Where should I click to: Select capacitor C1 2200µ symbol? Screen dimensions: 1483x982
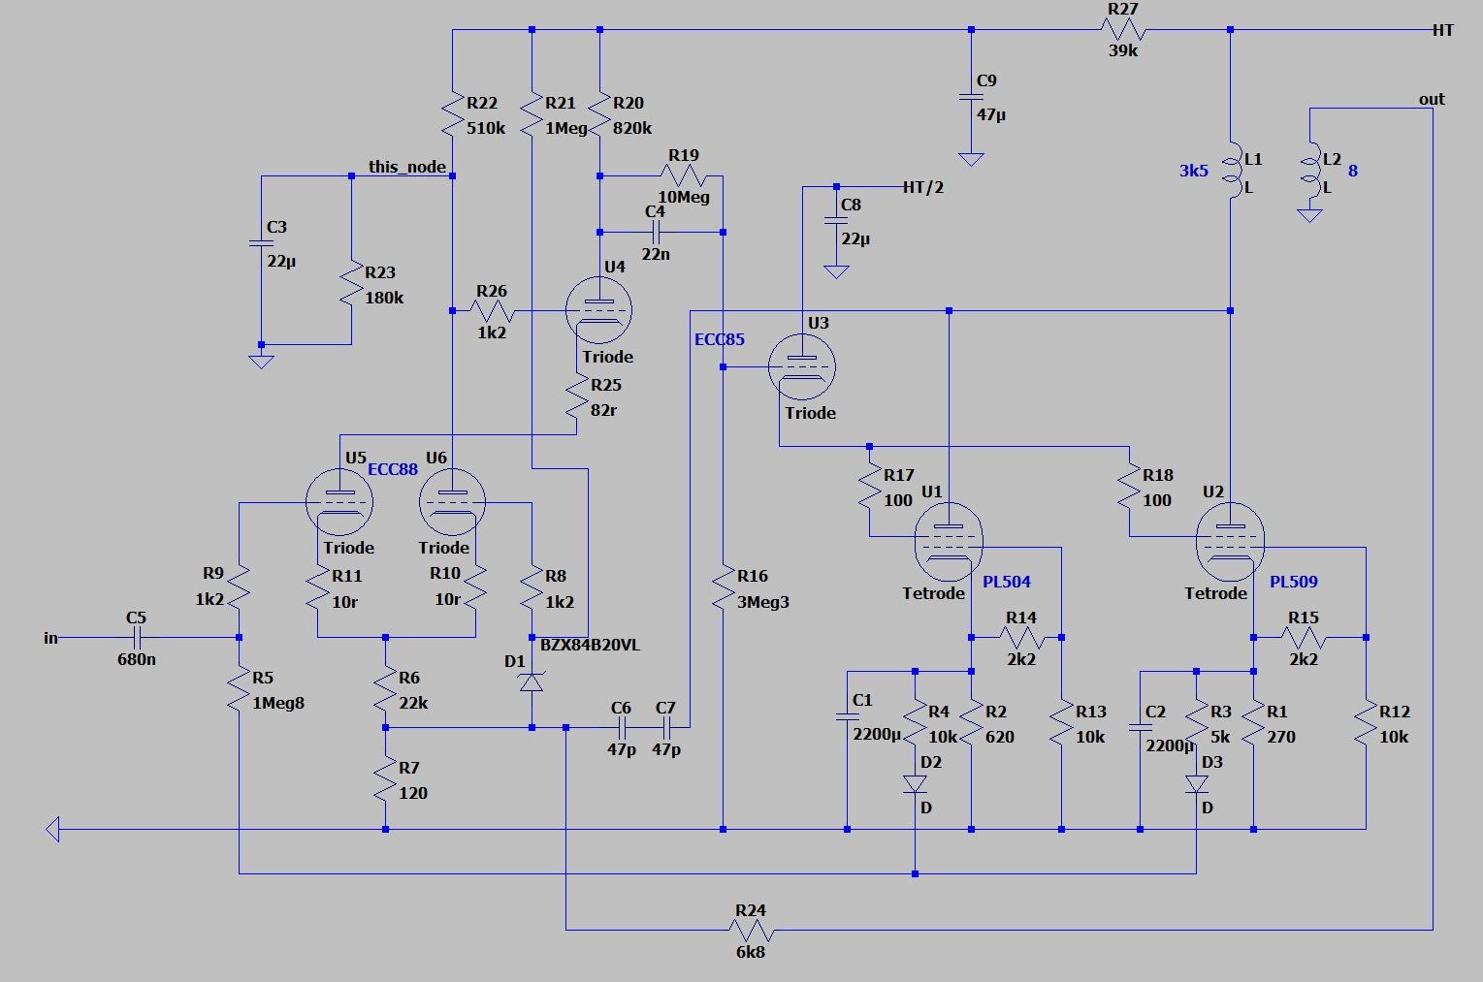pyautogui.click(x=847, y=716)
